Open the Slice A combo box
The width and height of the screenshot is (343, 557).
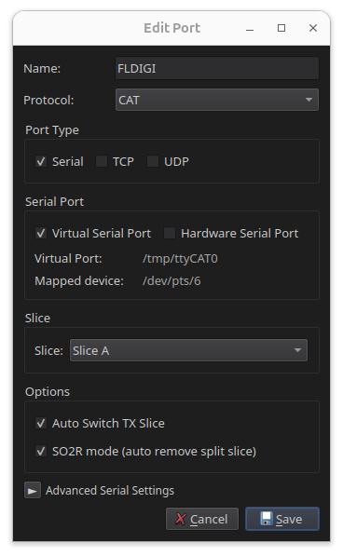click(188, 350)
